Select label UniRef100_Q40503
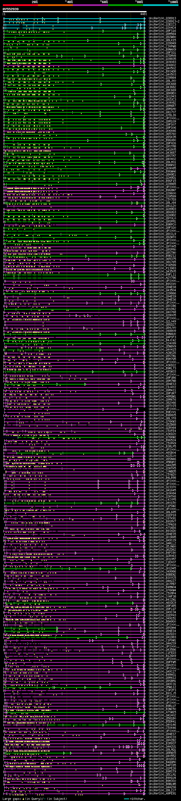This screenshot has height=801, width=181. [162, 75]
